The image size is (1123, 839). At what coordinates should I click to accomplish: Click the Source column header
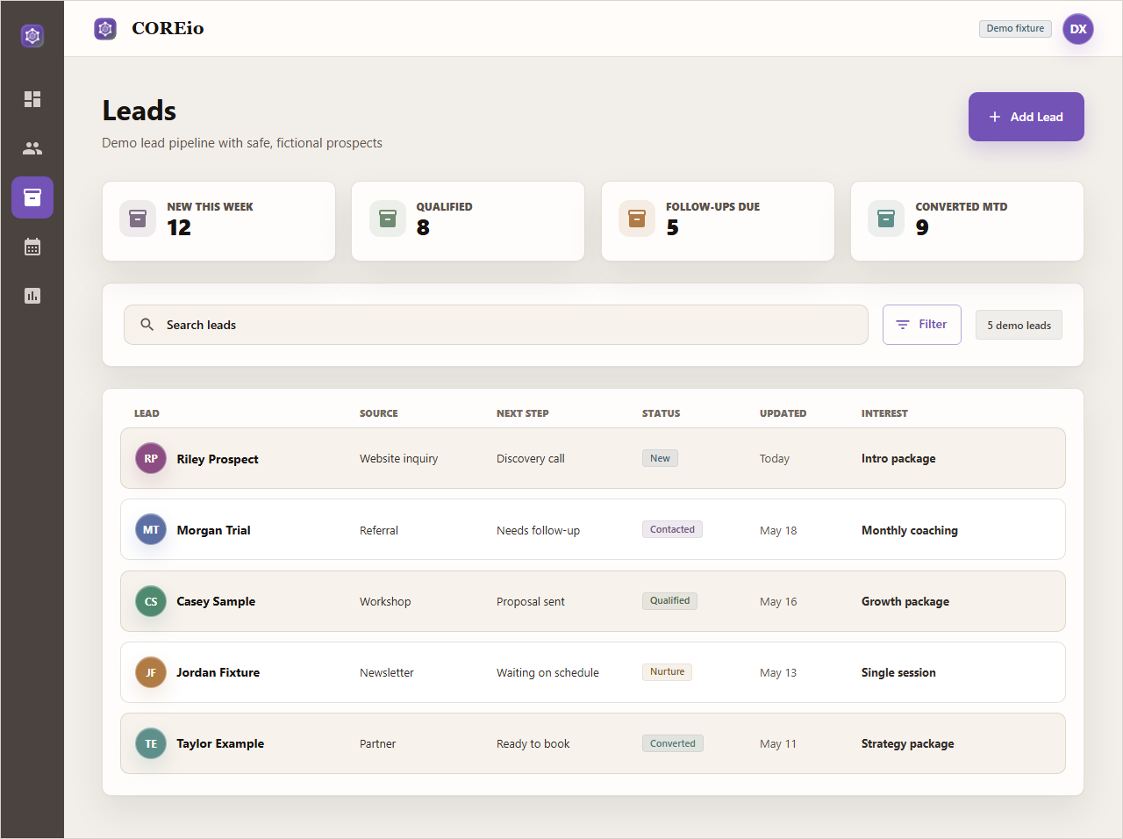pos(379,413)
